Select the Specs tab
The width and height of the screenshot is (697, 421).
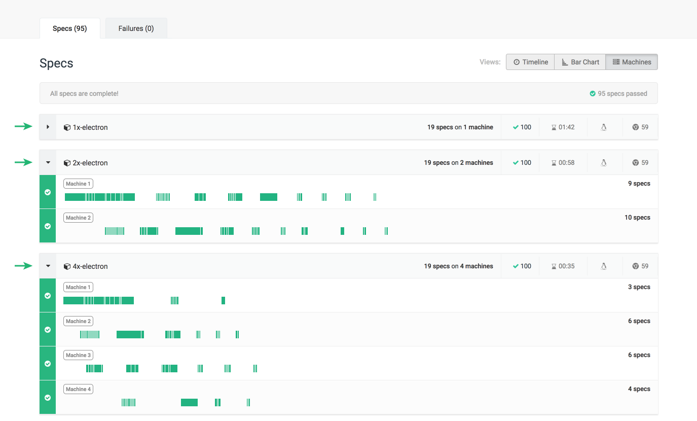point(69,28)
